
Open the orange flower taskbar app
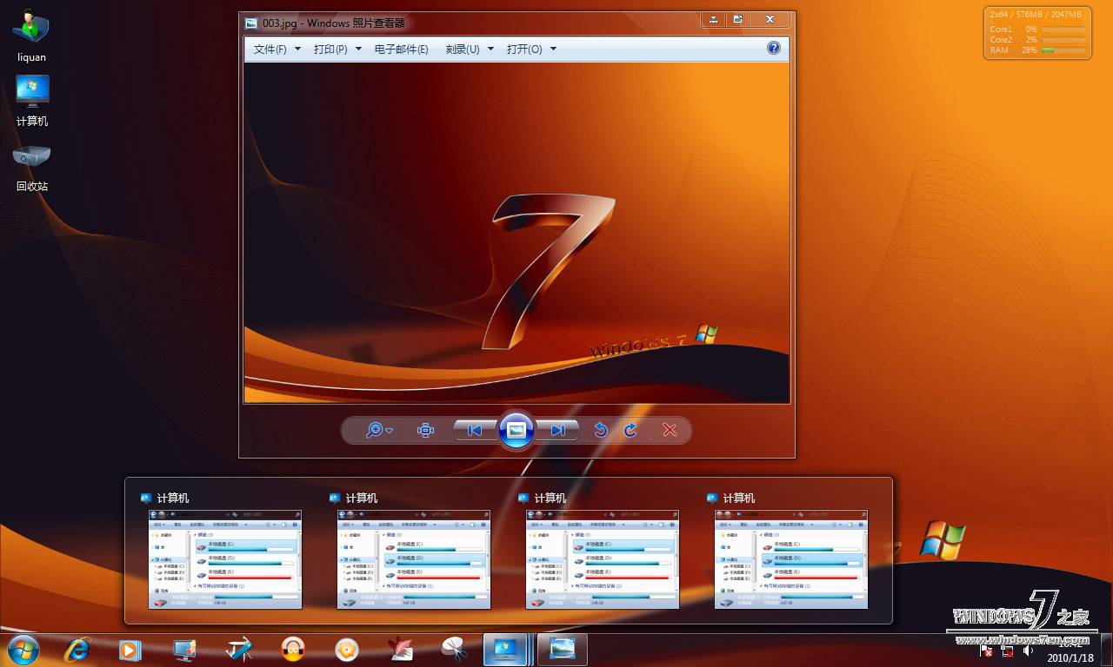click(347, 650)
